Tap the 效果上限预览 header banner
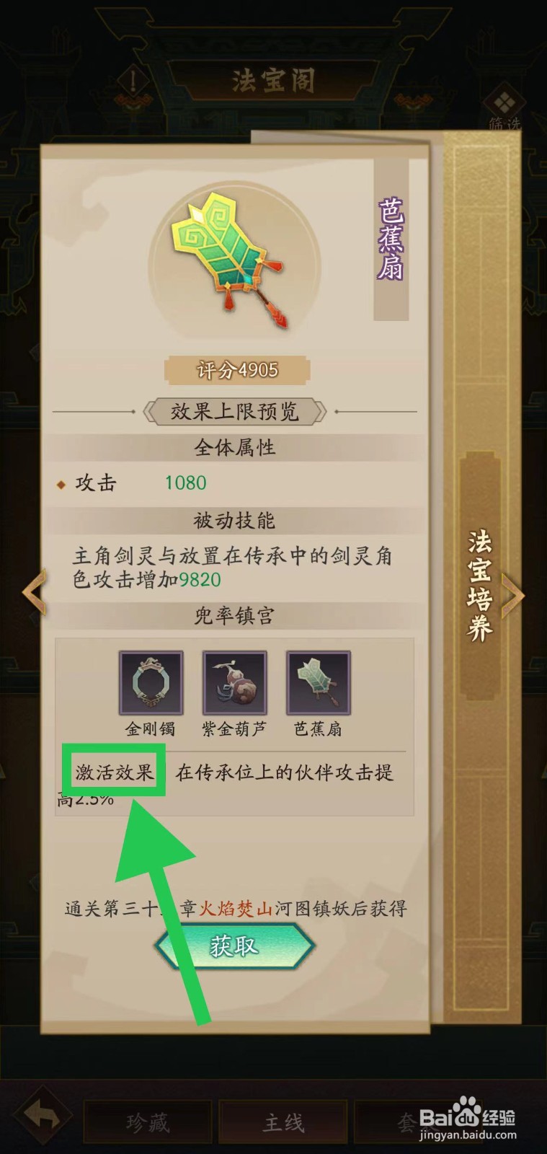This screenshot has height=1154, width=547. coord(234,412)
